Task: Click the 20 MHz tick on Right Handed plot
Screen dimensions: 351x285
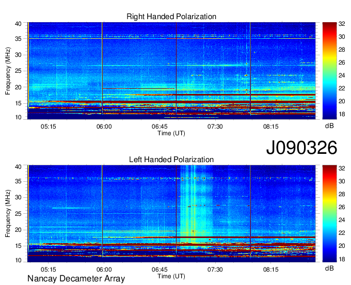Action: tap(18, 87)
